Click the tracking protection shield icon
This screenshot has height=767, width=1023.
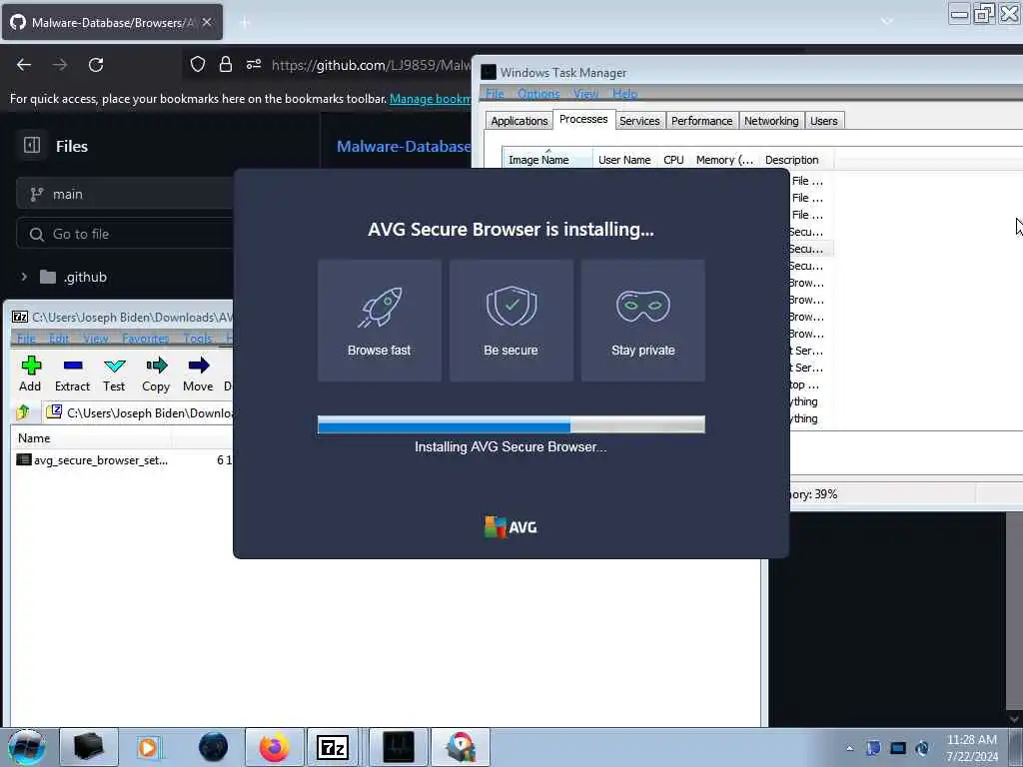(x=198, y=64)
